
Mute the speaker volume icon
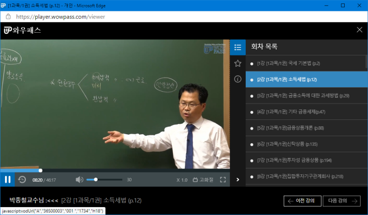click(x=79, y=180)
